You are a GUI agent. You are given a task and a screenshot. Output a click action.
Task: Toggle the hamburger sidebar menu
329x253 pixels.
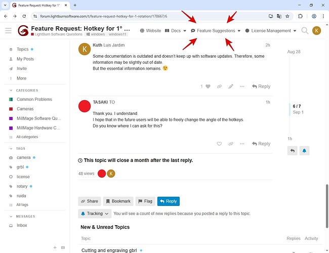[8, 31]
